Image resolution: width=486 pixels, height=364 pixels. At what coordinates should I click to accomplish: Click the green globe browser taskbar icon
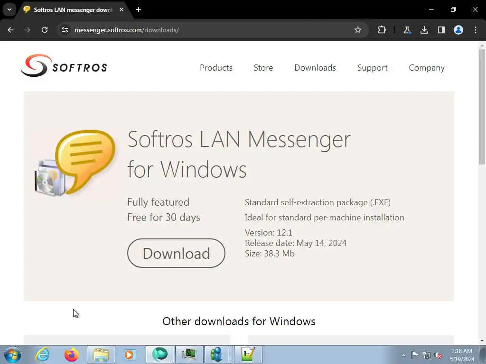160,355
